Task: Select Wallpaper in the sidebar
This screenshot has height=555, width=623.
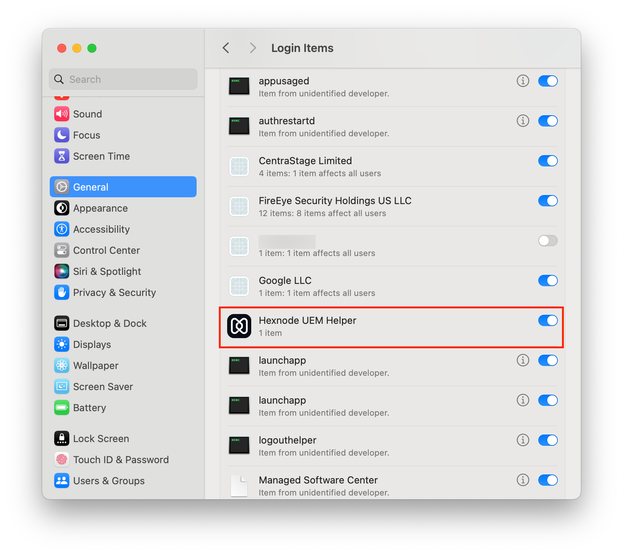Action: (123, 366)
